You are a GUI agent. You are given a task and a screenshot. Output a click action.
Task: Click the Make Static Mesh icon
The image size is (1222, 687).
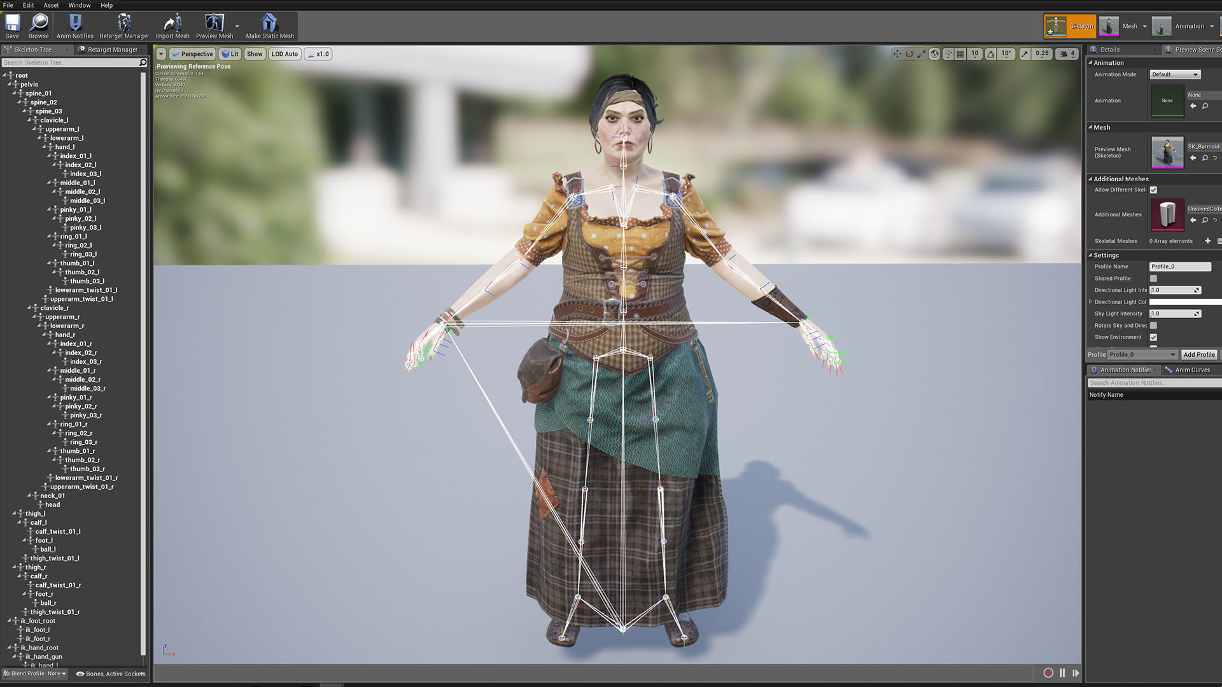point(270,26)
